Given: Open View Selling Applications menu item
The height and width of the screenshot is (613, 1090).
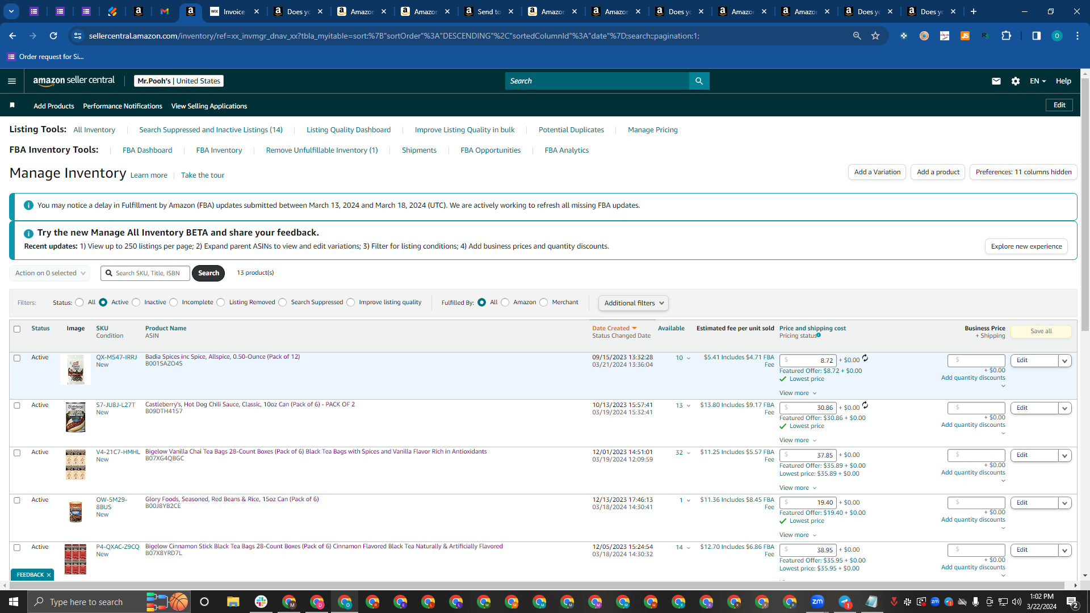Looking at the screenshot, I should (x=209, y=106).
